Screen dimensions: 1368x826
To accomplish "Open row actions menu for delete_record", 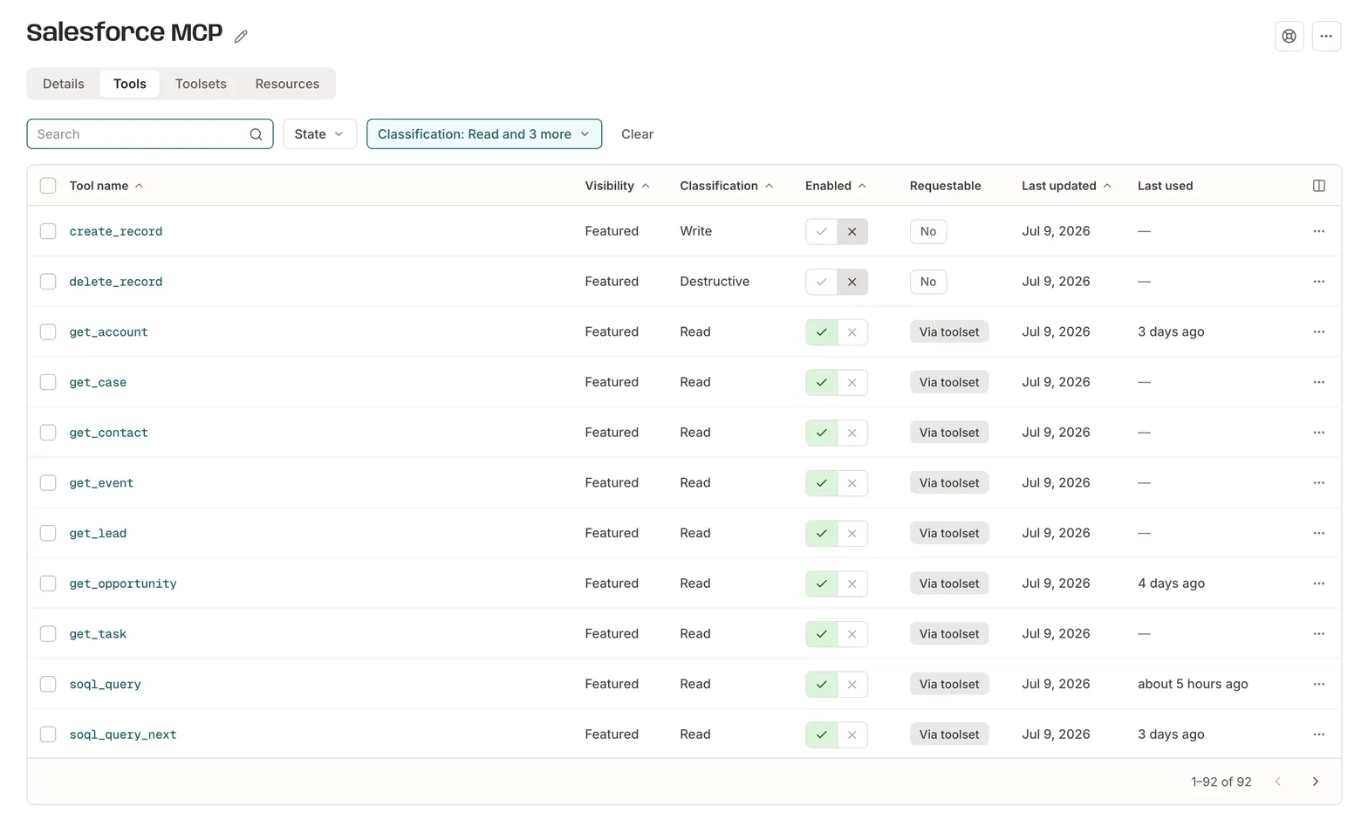I will pyautogui.click(x=1318, y=282).
